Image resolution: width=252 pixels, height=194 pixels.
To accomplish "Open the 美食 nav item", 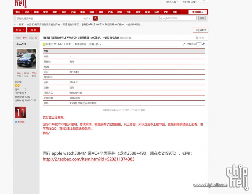I will coord(138,12).
